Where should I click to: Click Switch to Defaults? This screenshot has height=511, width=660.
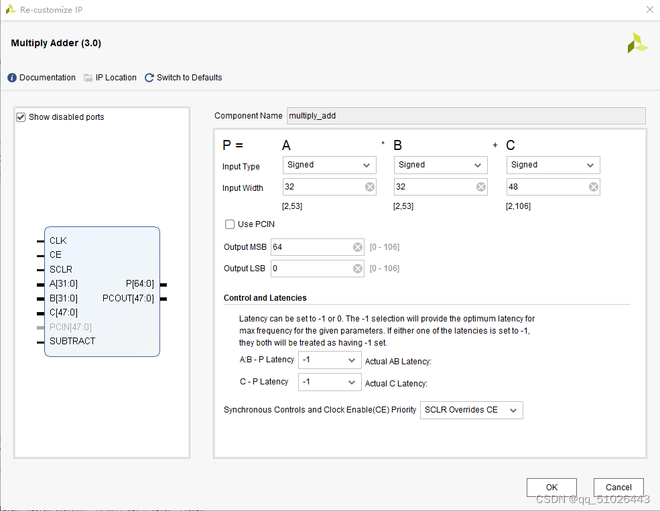pos(189,78)
